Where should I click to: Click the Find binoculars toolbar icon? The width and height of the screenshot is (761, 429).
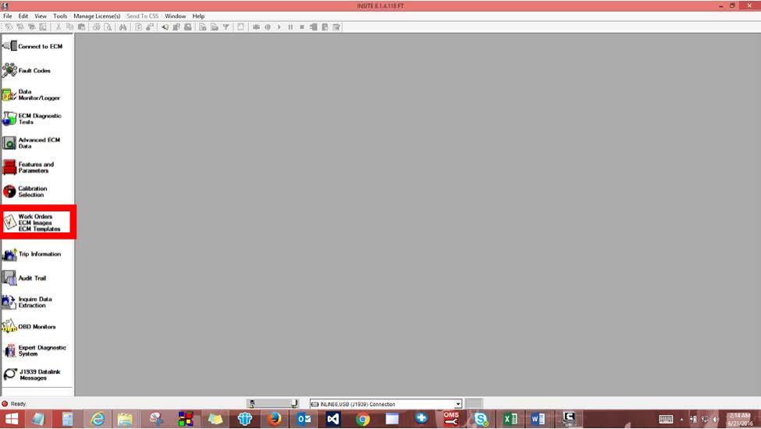123,27
